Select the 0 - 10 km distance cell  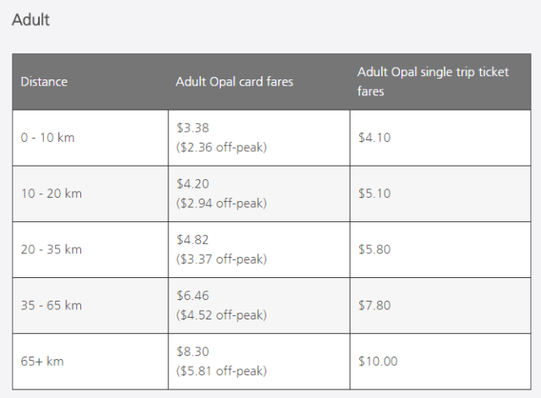click(47, 138)
